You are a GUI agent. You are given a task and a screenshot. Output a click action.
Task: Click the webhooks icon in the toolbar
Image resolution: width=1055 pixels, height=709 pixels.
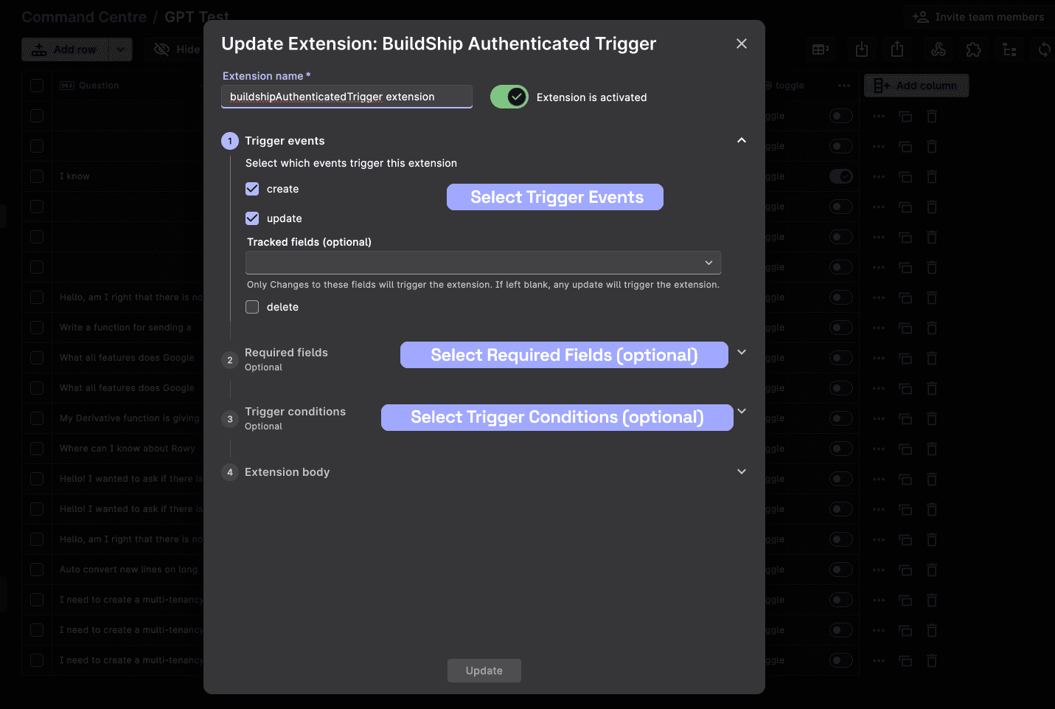[x=938, y=49]
